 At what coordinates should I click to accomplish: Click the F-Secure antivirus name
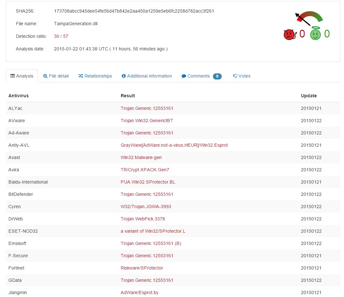[x=18, y=256]
